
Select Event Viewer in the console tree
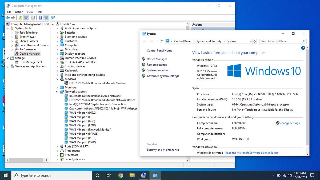coord(27,37)
